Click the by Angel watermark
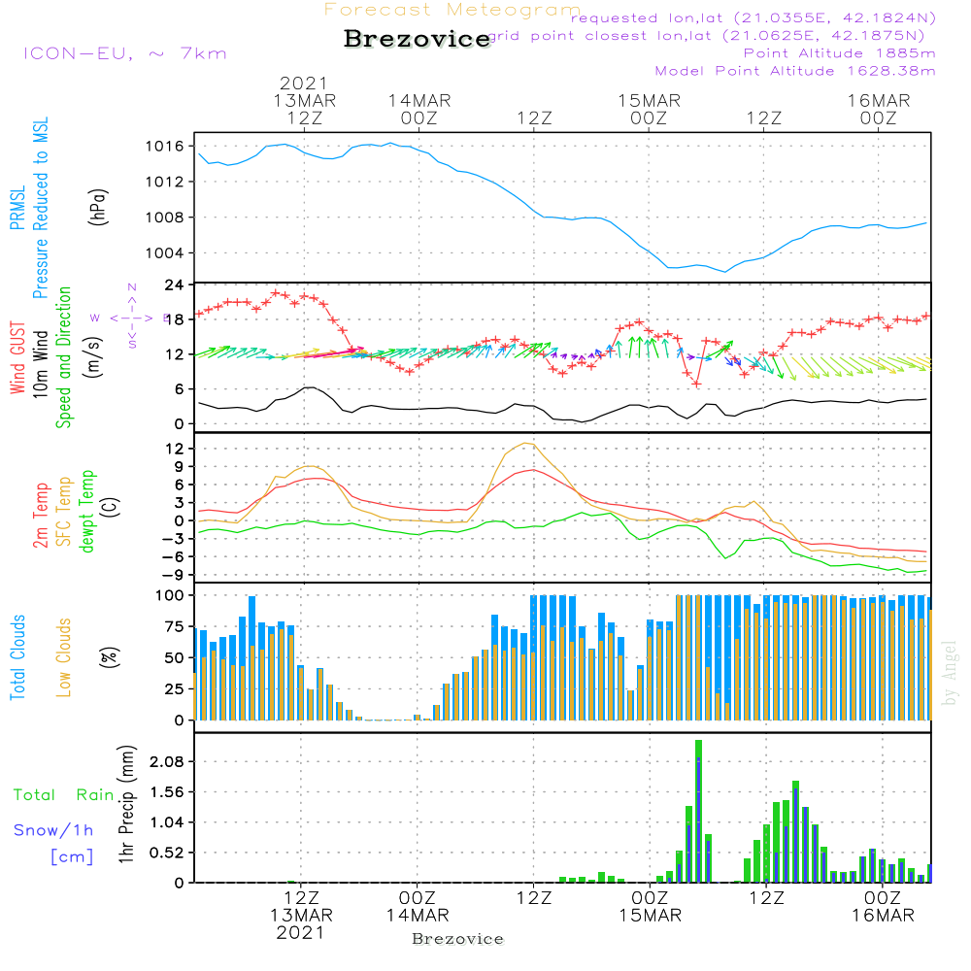The height and width of the screenshot is (971, 971). coord(950,673)
